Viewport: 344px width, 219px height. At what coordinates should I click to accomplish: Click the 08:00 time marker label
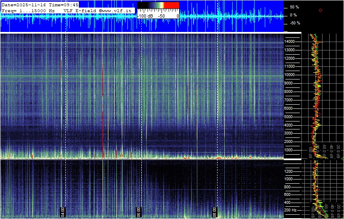tap(214, 211)
